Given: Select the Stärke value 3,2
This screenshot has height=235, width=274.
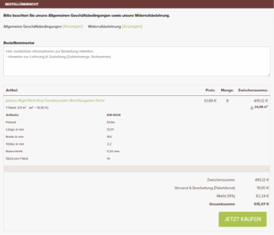Looking at the screenshot, I should point(109,144).
